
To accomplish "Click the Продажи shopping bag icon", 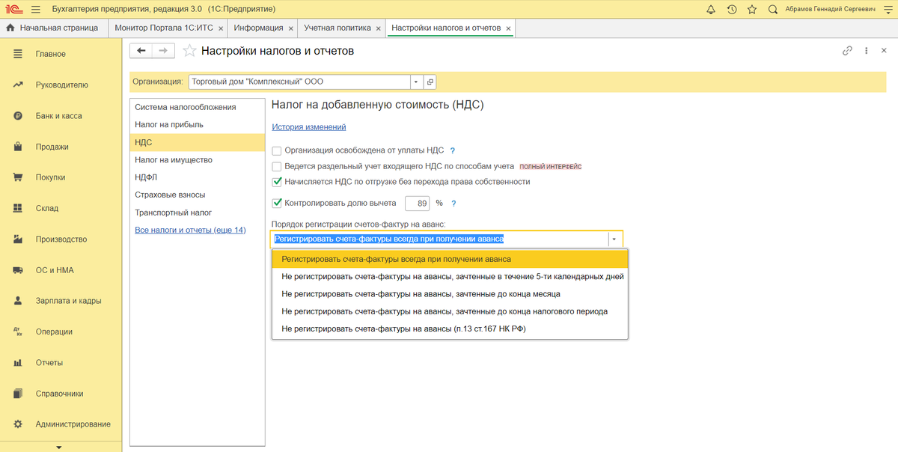I will [18, 147].
